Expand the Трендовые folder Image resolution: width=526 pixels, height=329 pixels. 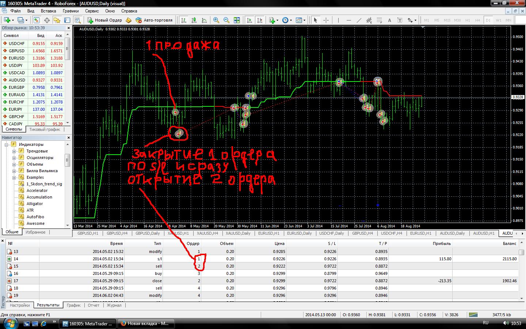click(x=14, y=151)
